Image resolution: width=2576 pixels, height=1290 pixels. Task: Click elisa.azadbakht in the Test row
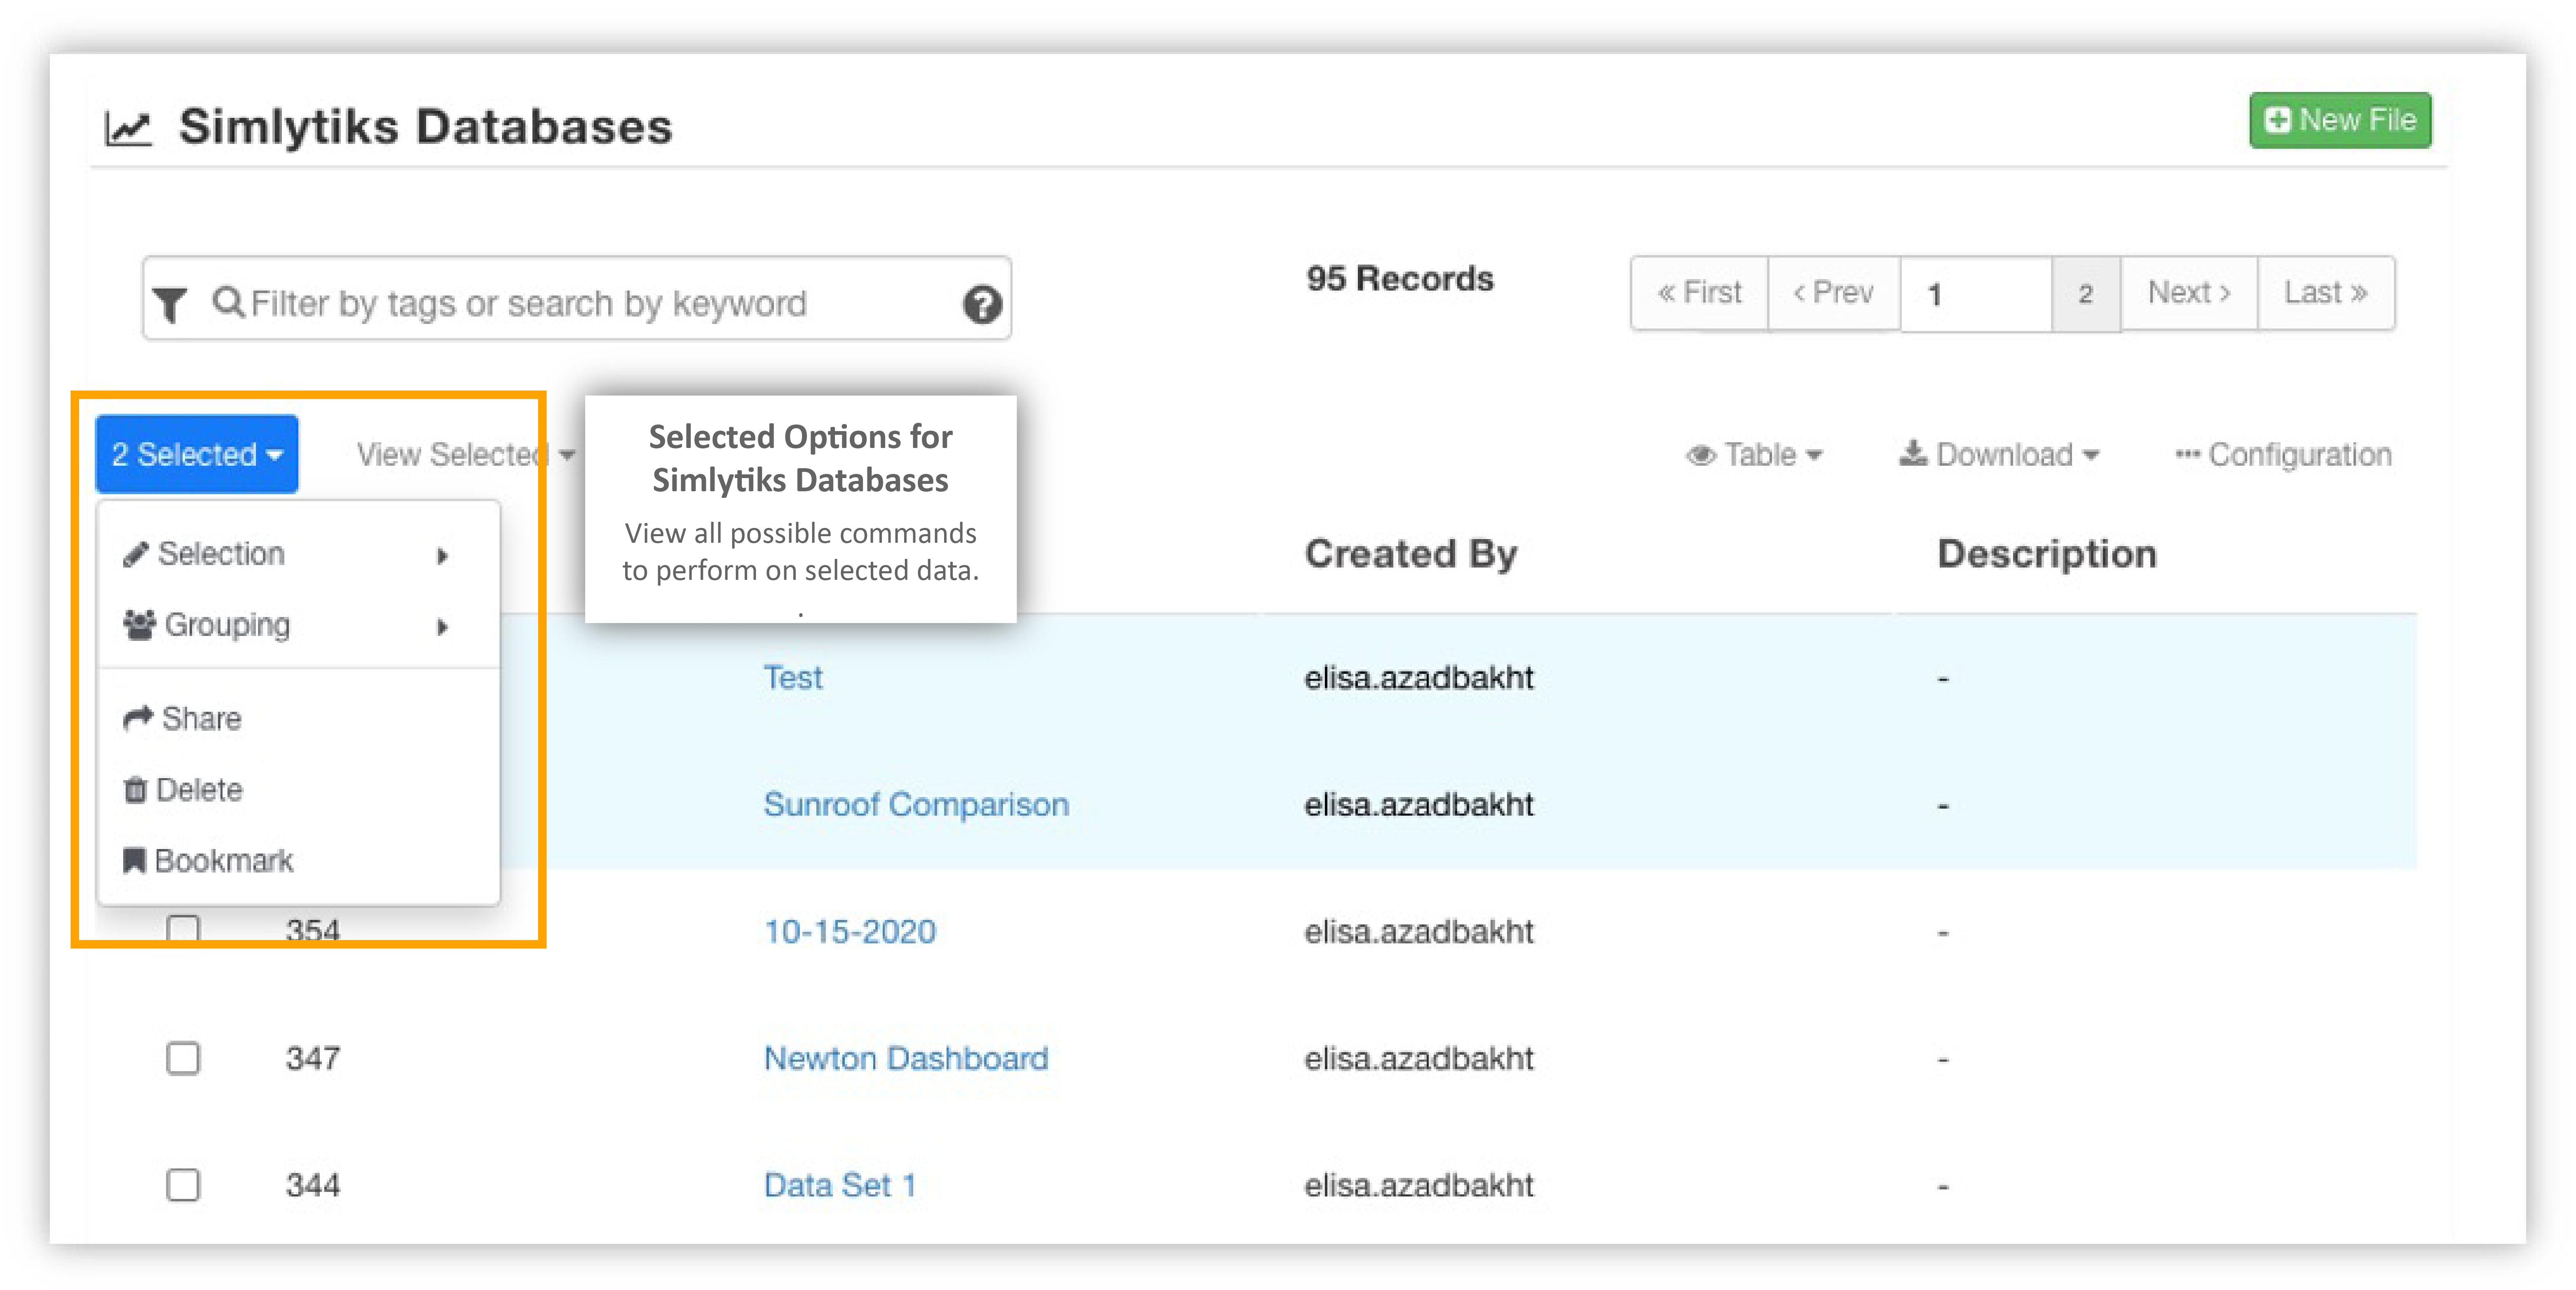pyautogui.click(x=1418, y=677)
